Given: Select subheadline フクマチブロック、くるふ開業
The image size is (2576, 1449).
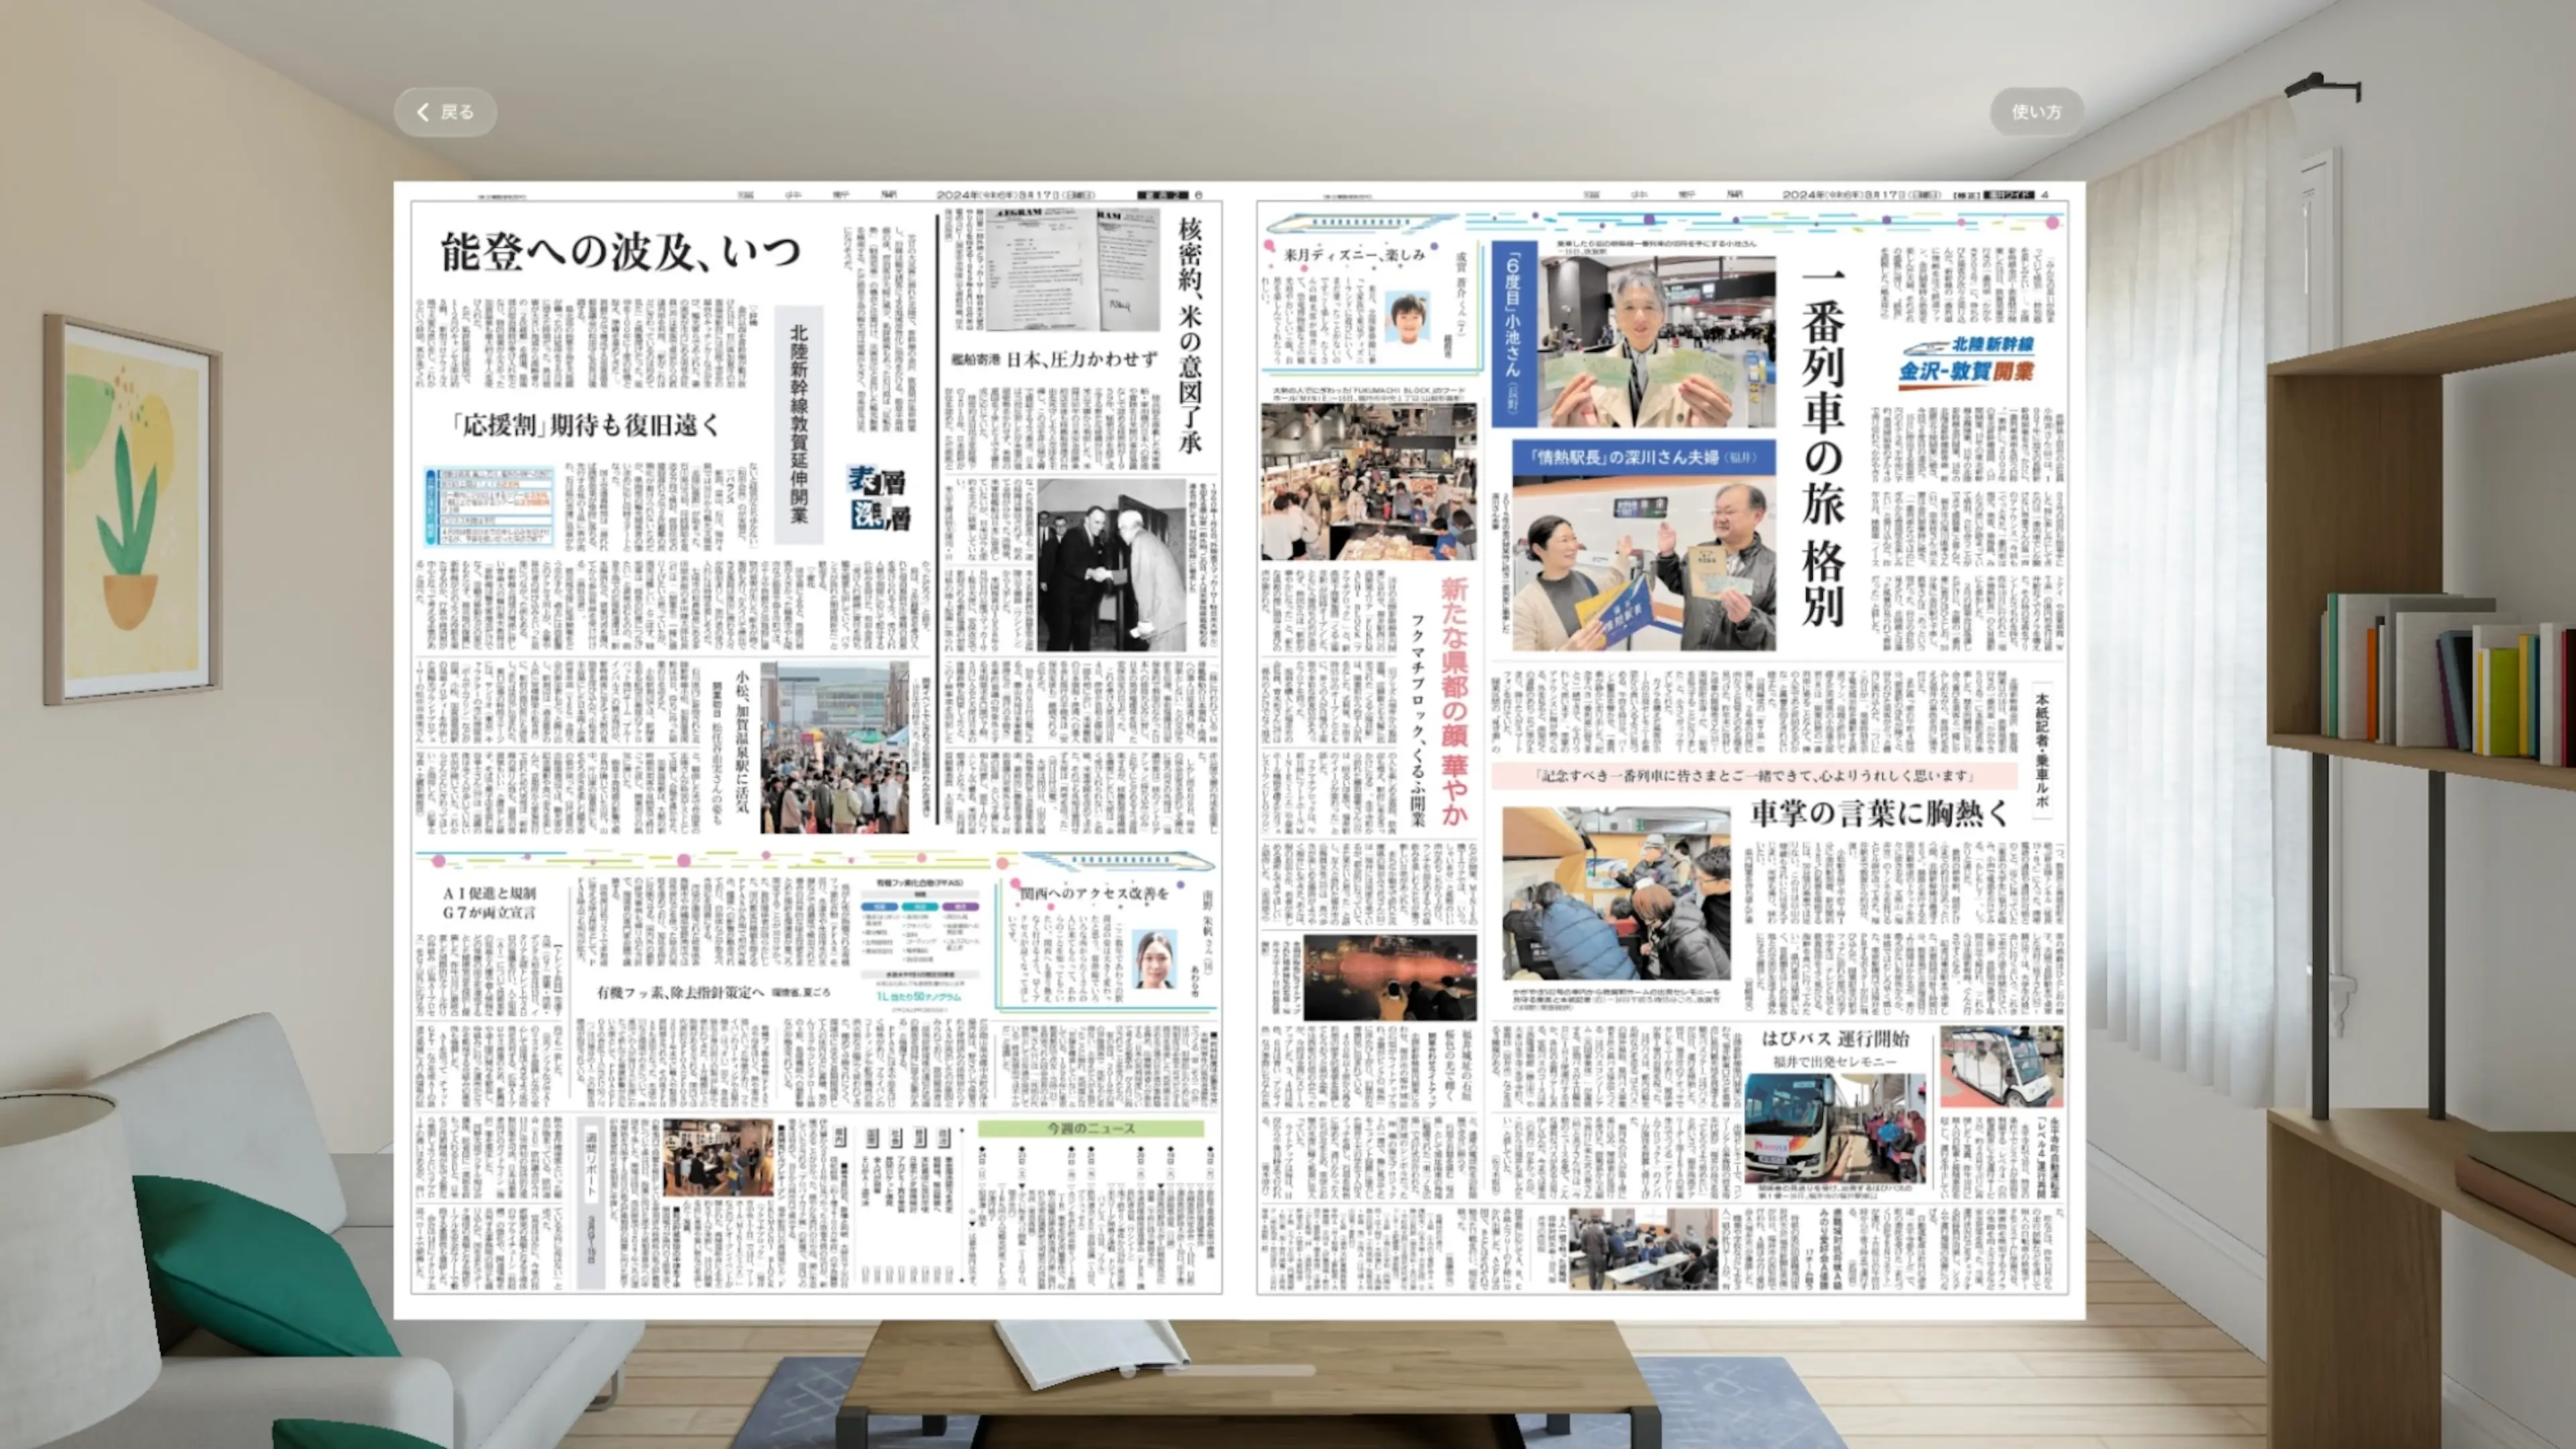Looking at the screenshot, I should click(1418, 721).
